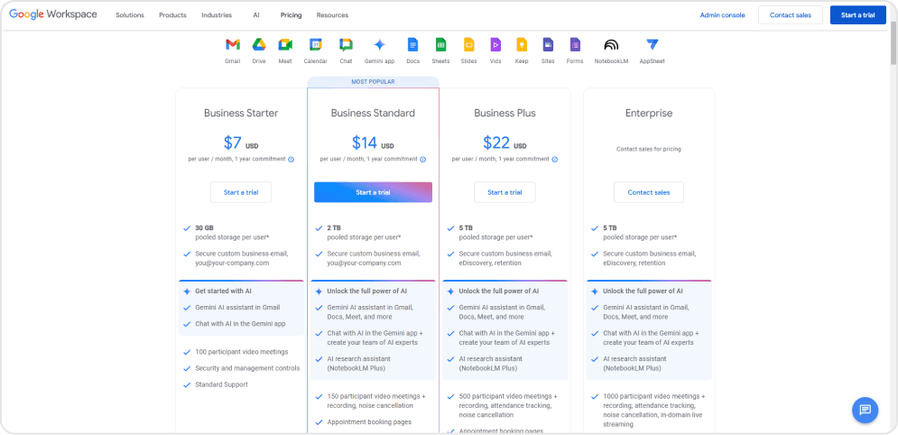Screen dimensions: 898x435
Task: Click 'Standard Support' text
Action: click(x=222, y=384)
